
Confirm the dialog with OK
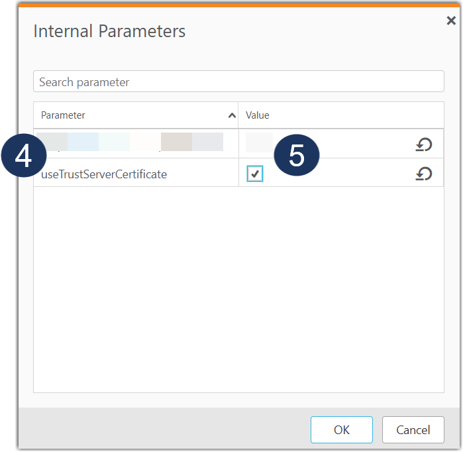[341, 429]
